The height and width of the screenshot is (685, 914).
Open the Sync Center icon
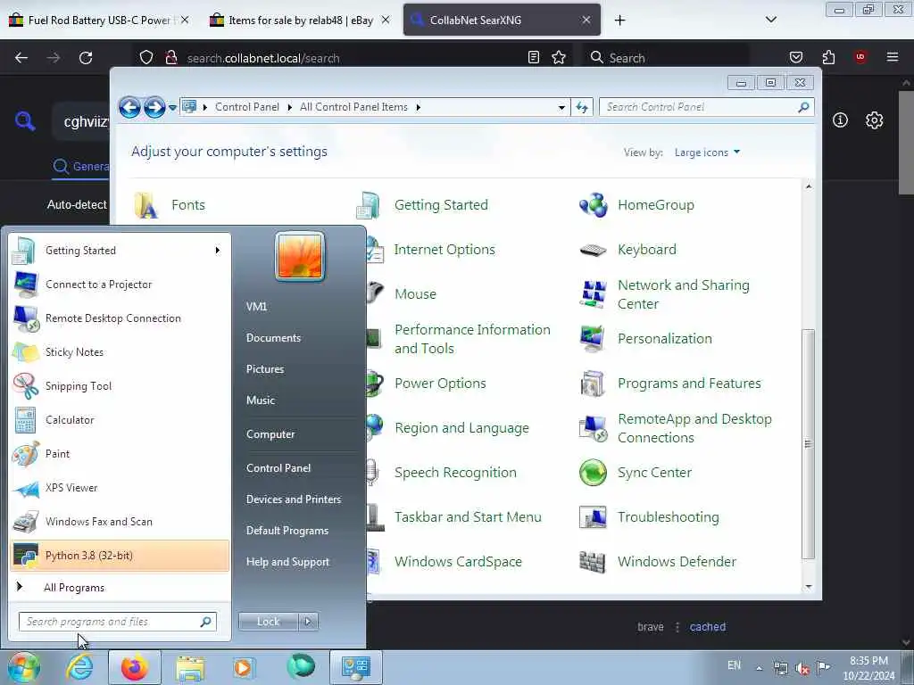pyautogui.click(x=594, y=473)
